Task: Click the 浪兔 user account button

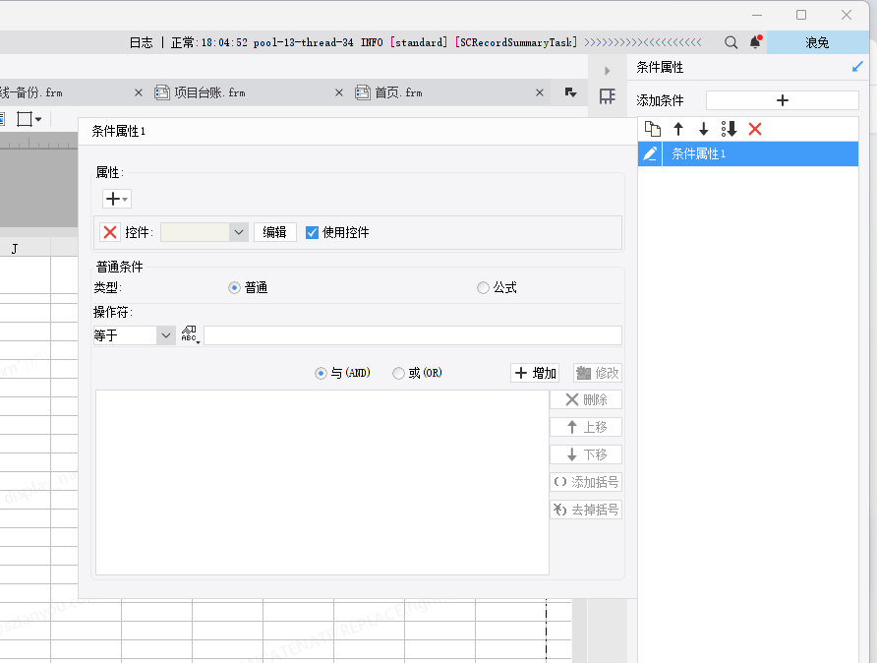Action: [817, 42]
